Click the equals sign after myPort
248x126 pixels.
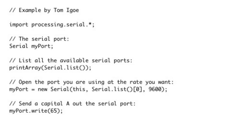click(x=33, y=89)
